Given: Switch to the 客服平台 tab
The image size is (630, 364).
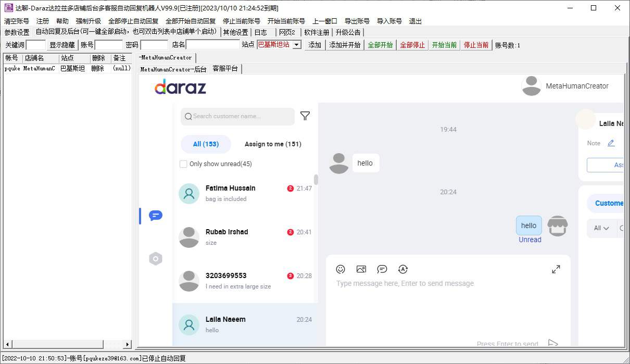Looking at the screenshot, I should (225, 69).
